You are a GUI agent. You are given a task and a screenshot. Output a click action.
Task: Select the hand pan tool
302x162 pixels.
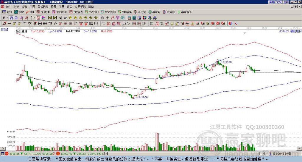pyautogui.click(x=102, y=18)
